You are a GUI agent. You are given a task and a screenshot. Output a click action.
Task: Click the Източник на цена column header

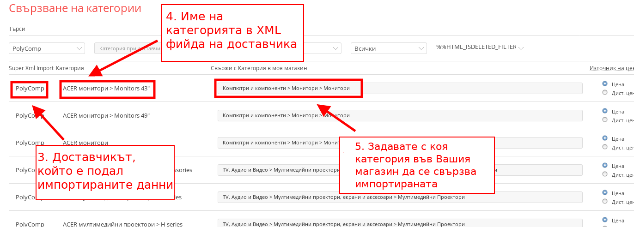[x=611, y=68]
